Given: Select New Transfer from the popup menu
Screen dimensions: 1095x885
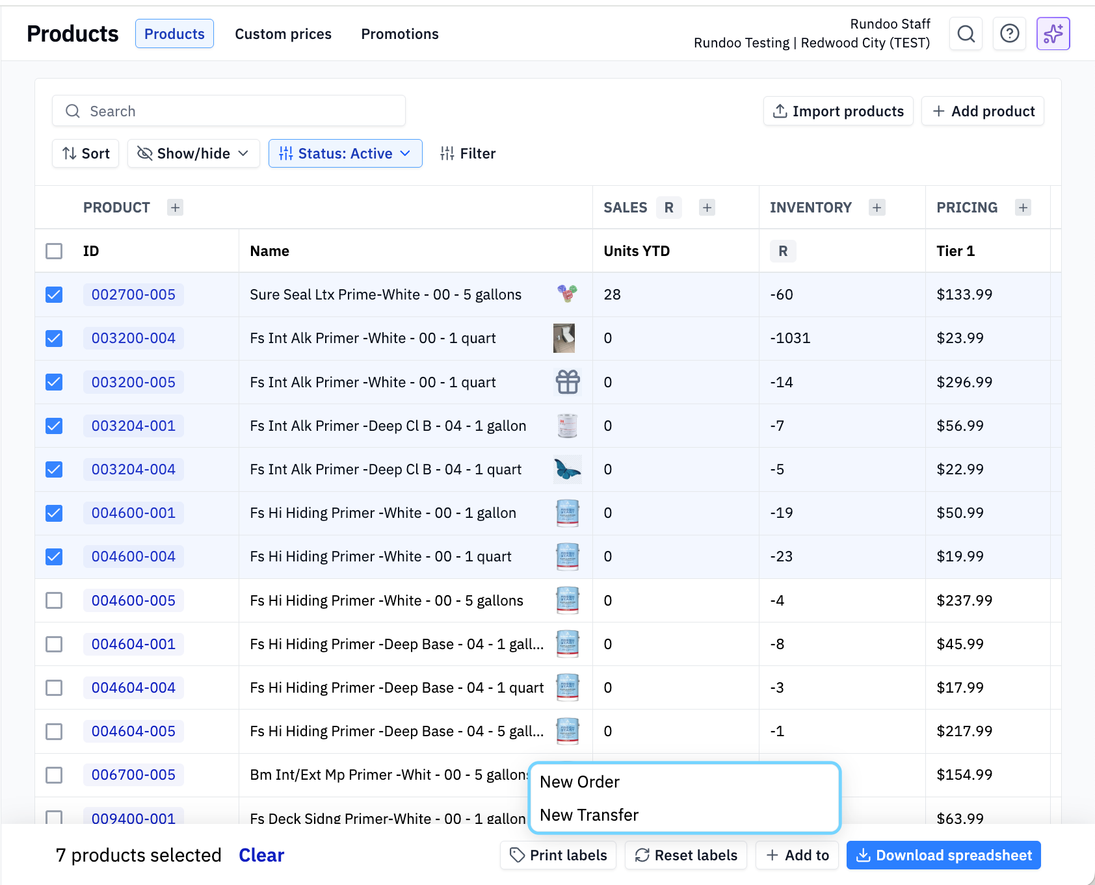Looking at the screenshot, I should [589, 815].
